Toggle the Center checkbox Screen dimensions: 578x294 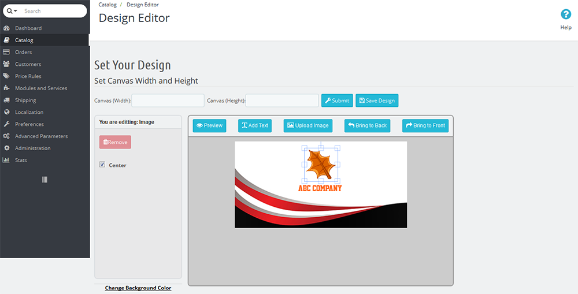coord(102,165)
